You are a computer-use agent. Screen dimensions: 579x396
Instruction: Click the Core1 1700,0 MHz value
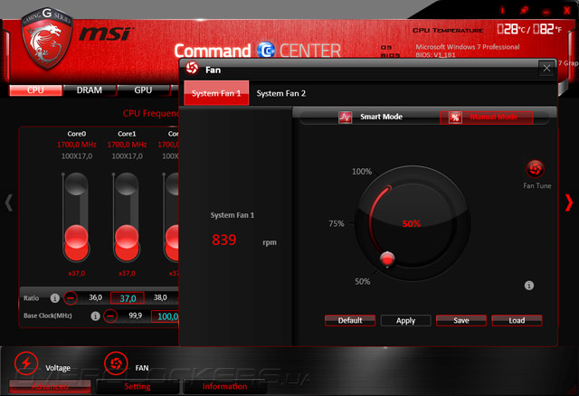[127, 145]
